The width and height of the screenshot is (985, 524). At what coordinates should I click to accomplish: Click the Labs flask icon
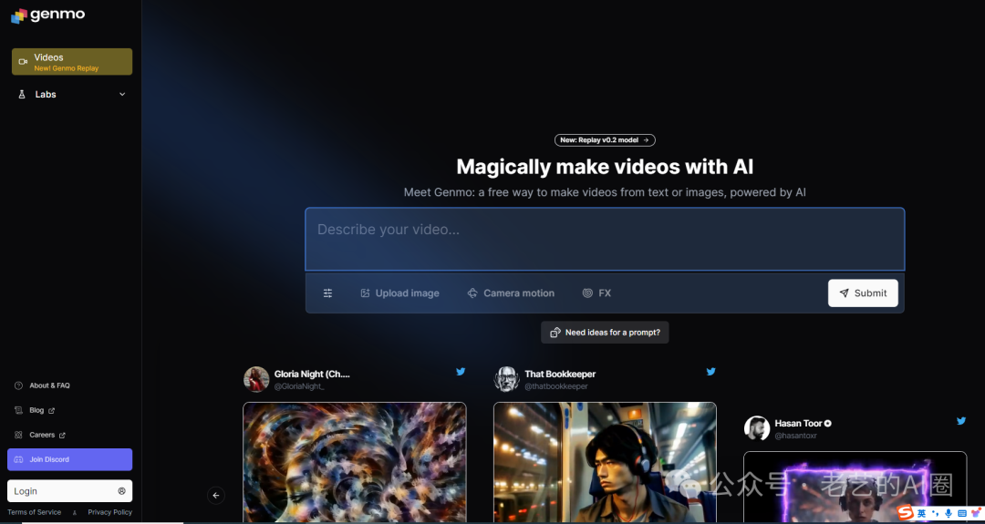pyautogui.click(x=22, y=94)
